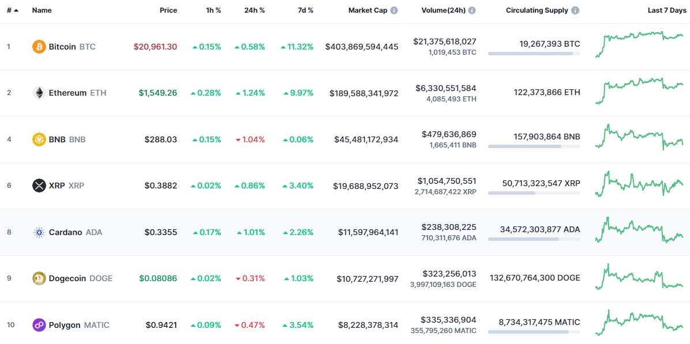Click Polygon price $0.9421
690x344 pixels.
coord(162,325)
